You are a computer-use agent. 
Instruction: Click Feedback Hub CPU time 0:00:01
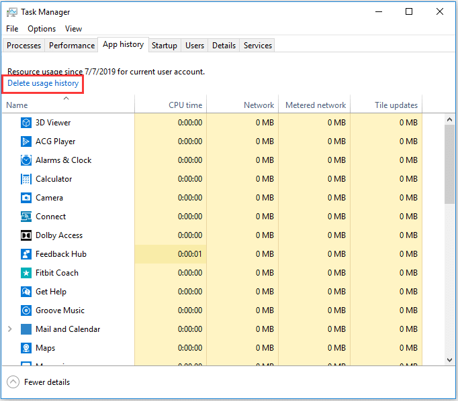(x=171, y=254)
